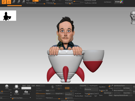Viewport: 135px width, 101px height.
Task: Click the ZRemesher Same option
Action: pos(101,95)
